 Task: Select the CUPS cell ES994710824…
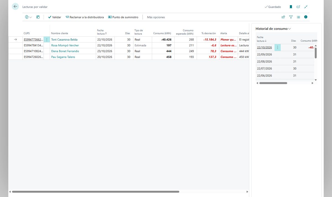[33, 51]
